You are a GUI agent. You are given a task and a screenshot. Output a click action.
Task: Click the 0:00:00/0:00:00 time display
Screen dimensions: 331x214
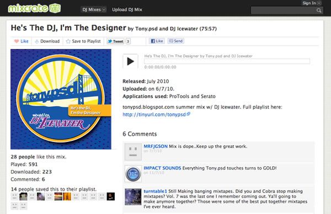point(160,67)
